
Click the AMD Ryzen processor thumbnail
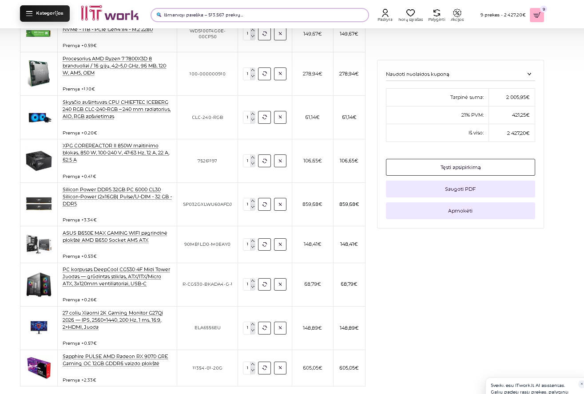coord(39,74)
